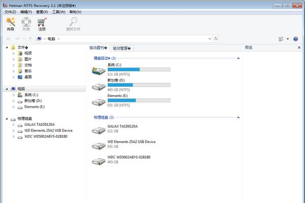
Task: Open the 工具(W) menu
Action: [x=58, y=12]
